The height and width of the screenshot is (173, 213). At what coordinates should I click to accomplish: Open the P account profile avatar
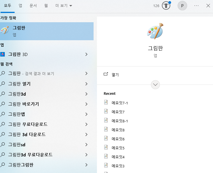click(182, 6)
